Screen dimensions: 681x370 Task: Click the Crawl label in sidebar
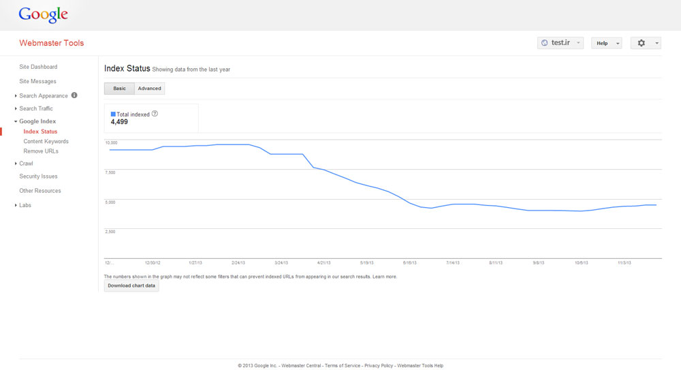(26, 164)
